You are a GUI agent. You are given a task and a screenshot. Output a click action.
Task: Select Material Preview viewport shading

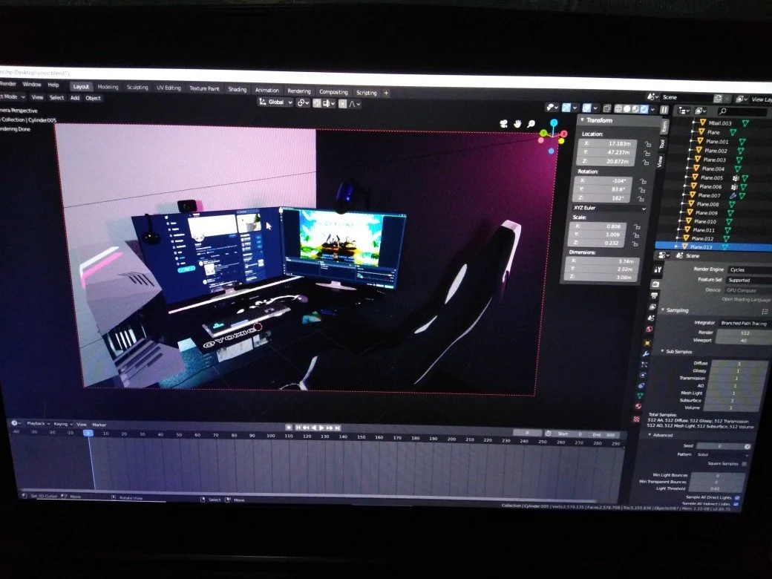click(635, 109)
